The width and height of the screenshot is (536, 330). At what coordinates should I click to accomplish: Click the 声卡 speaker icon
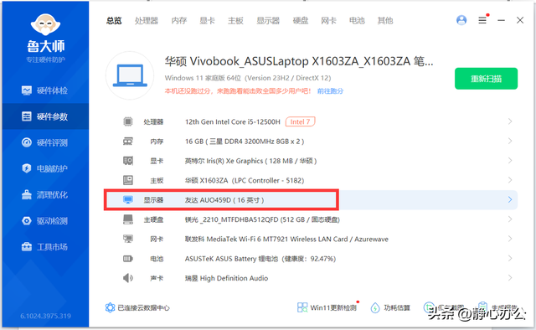coord(128,278)
